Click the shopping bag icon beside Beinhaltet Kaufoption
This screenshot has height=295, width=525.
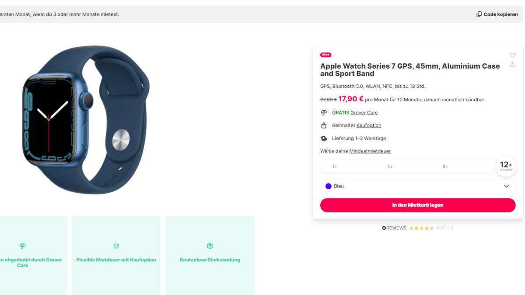click(x=323, y=125)
